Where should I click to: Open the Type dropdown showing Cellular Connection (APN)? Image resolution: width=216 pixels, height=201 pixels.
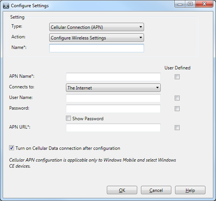coord(97,27)
